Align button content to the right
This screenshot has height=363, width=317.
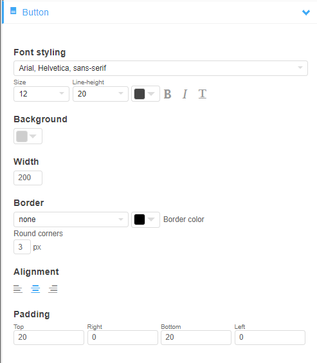pos(53,289)
